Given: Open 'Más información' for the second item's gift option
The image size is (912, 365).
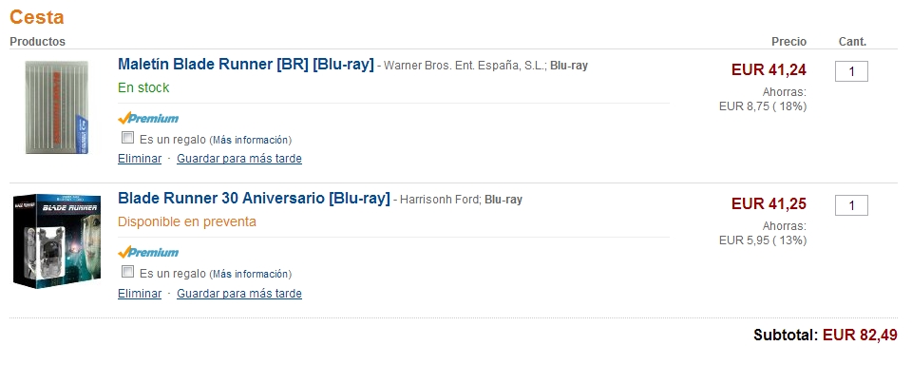Looking at the screenshot, I should coord(250,274).
